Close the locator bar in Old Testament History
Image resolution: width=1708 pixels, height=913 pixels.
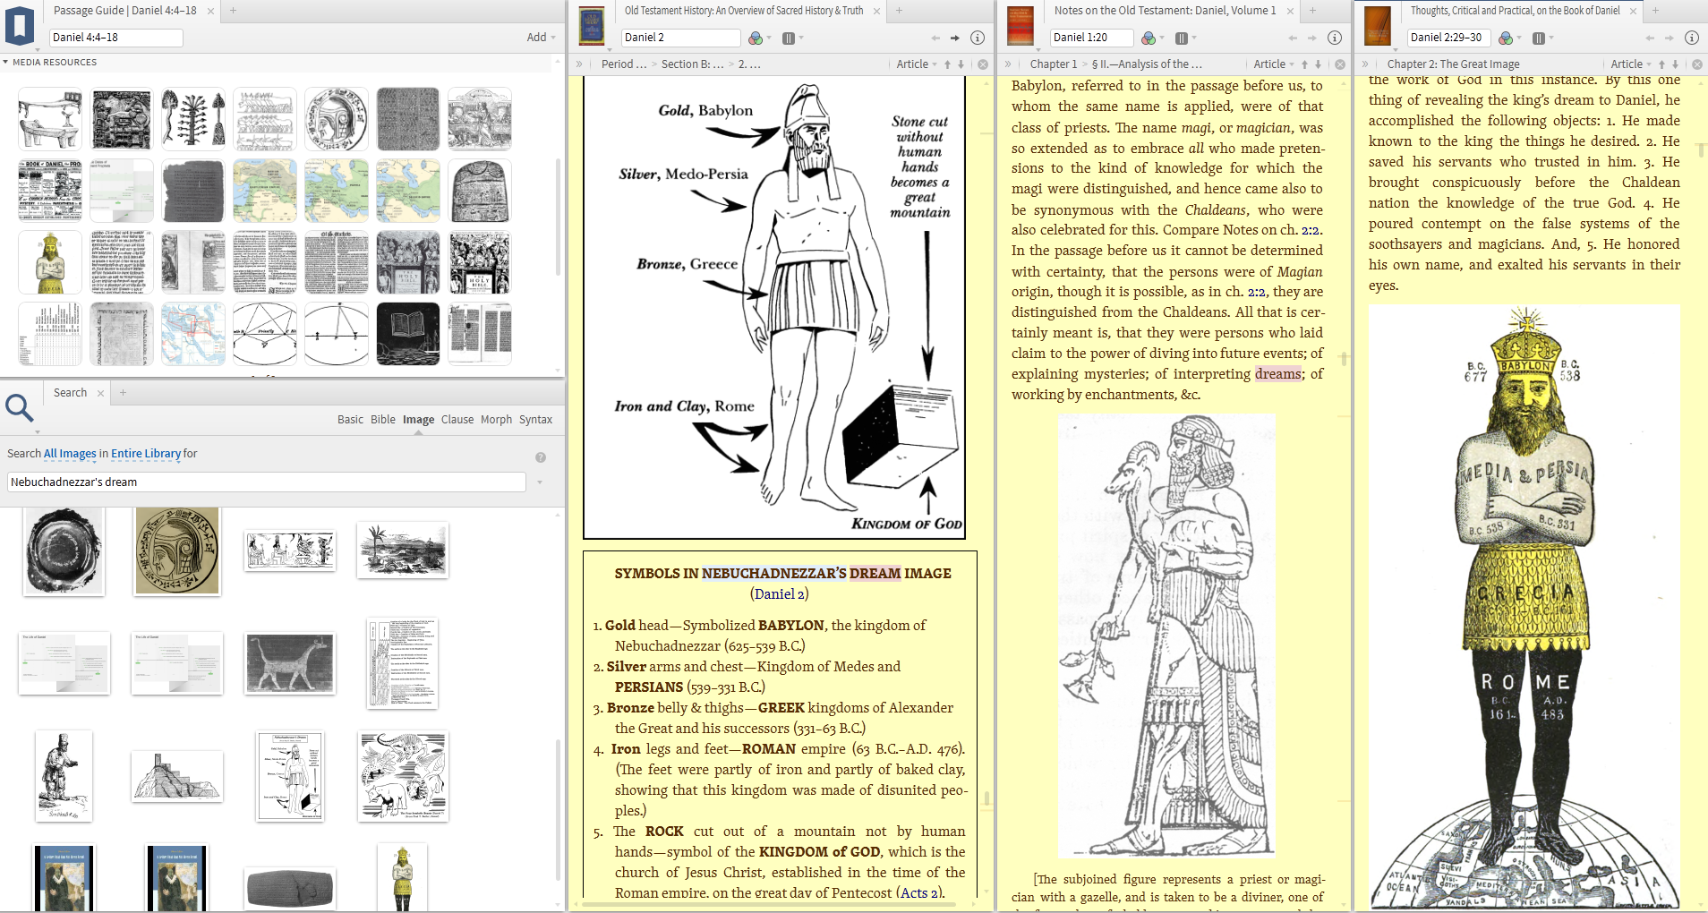(x=983, y=64)
